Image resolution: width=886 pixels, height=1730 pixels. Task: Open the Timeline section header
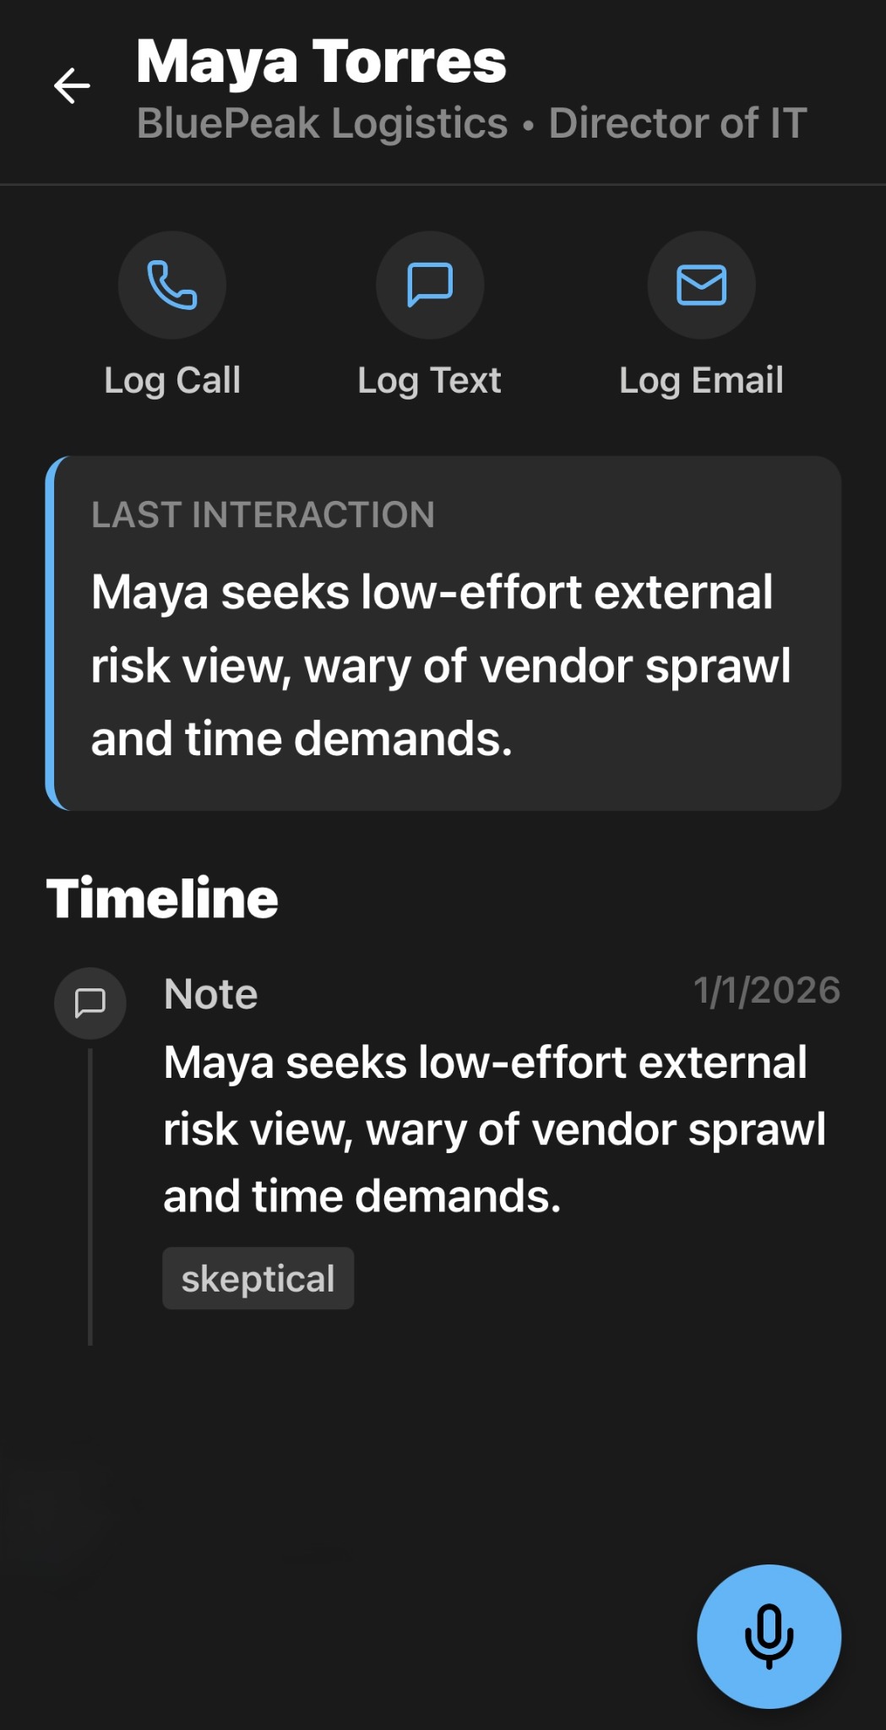click(162, 898)
